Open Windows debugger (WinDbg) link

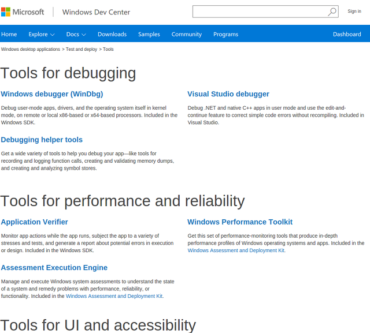[52, 94]
